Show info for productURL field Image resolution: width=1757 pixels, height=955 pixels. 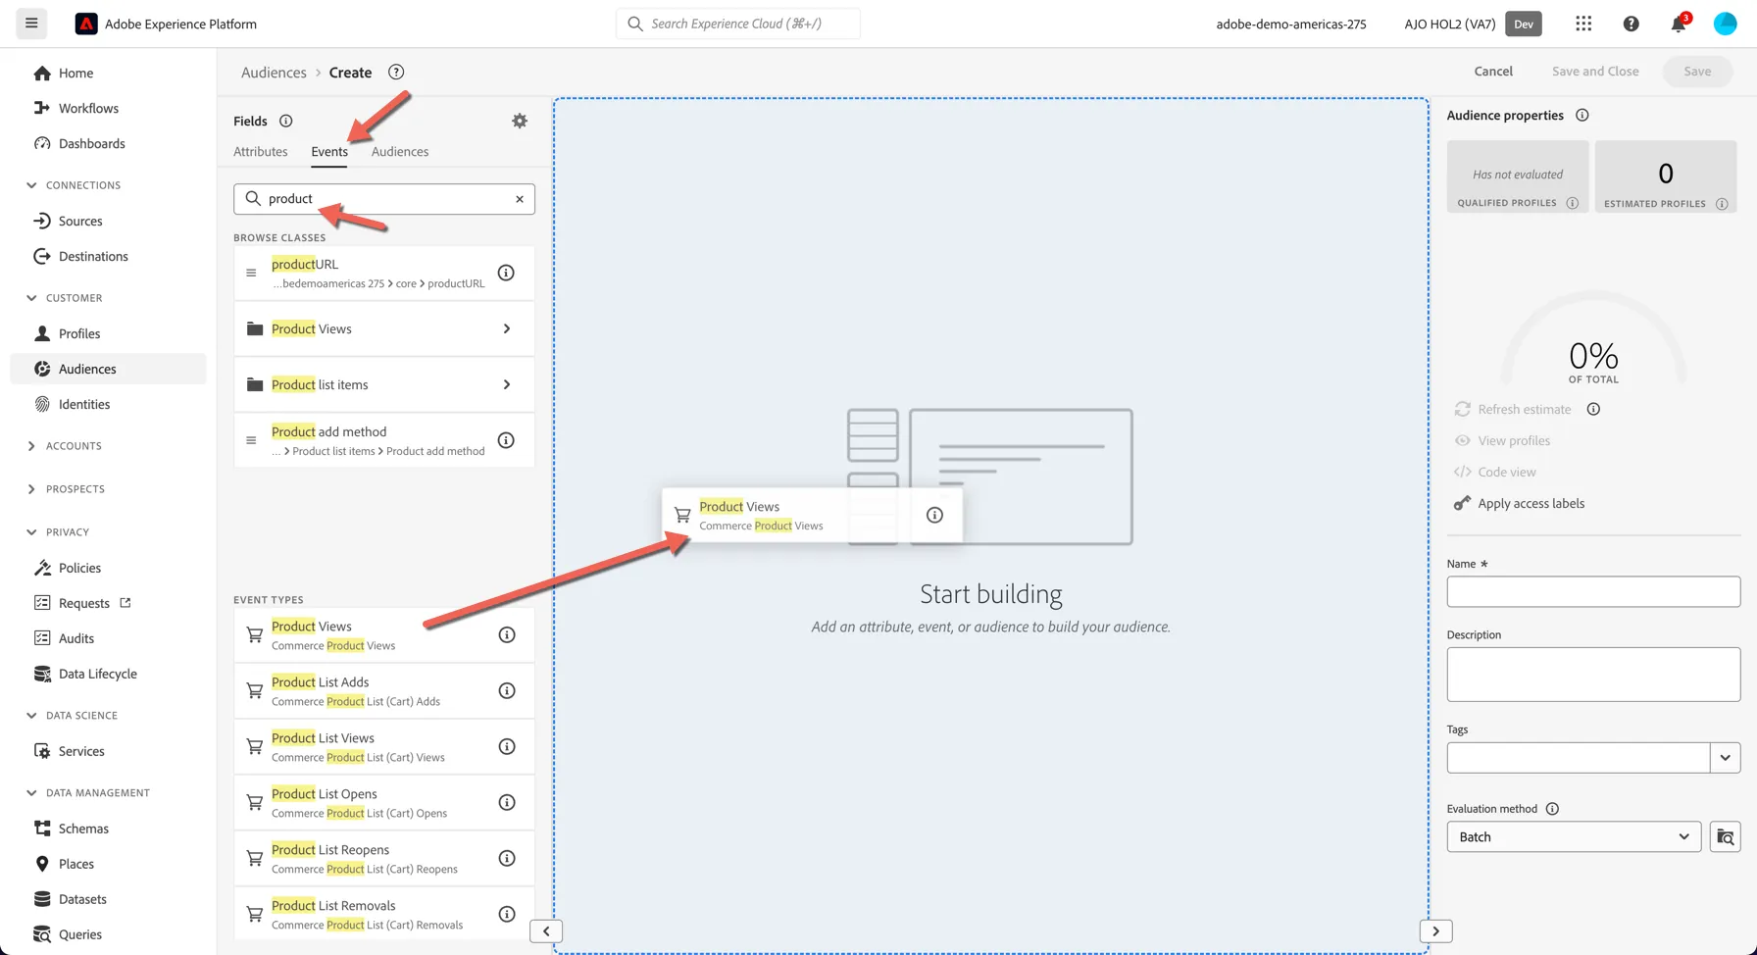[506, 273]
